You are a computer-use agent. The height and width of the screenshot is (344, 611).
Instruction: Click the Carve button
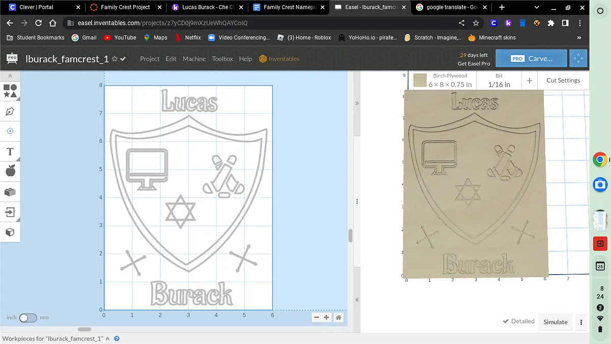coord(531,59)
